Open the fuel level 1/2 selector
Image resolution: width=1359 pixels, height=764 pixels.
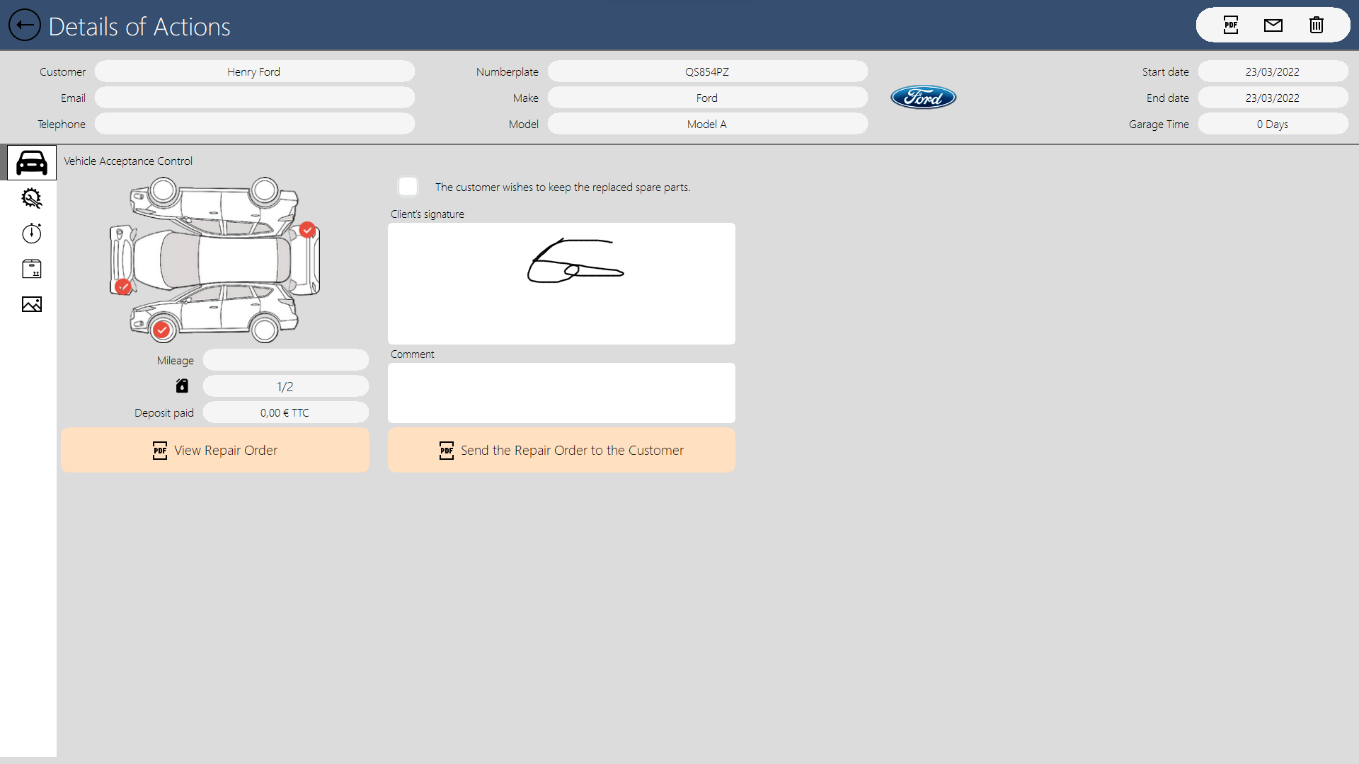[285, 386]
